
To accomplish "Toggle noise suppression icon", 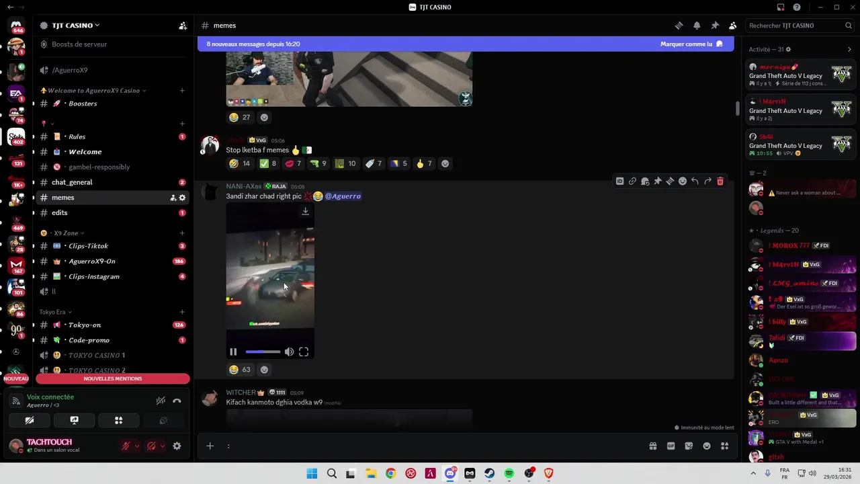I will (x=161, y=401).
